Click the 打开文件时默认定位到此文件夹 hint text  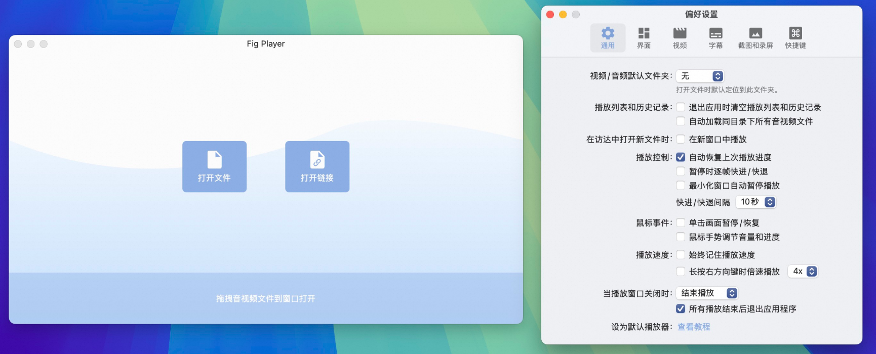pyautogui.click(x=728, y=90)
